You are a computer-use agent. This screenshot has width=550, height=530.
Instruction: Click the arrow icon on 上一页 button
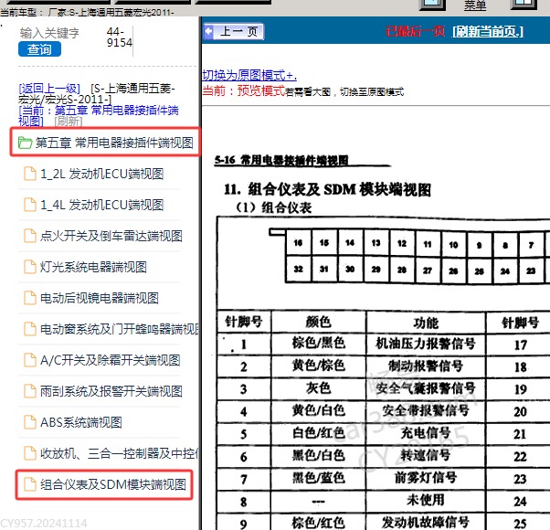tap(208, 32)
